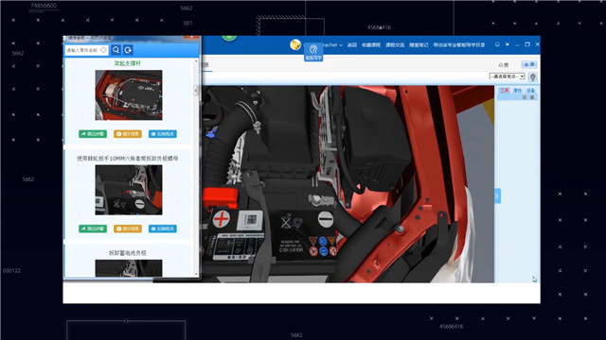
Task: Click green jump-to-step button under 10MM step
Action: tap(93, 229)
